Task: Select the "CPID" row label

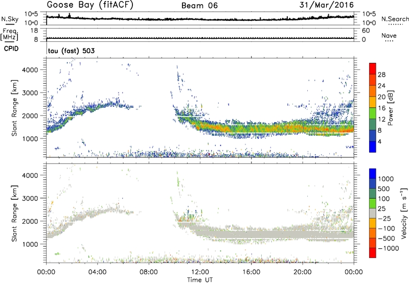Action: 11,49
